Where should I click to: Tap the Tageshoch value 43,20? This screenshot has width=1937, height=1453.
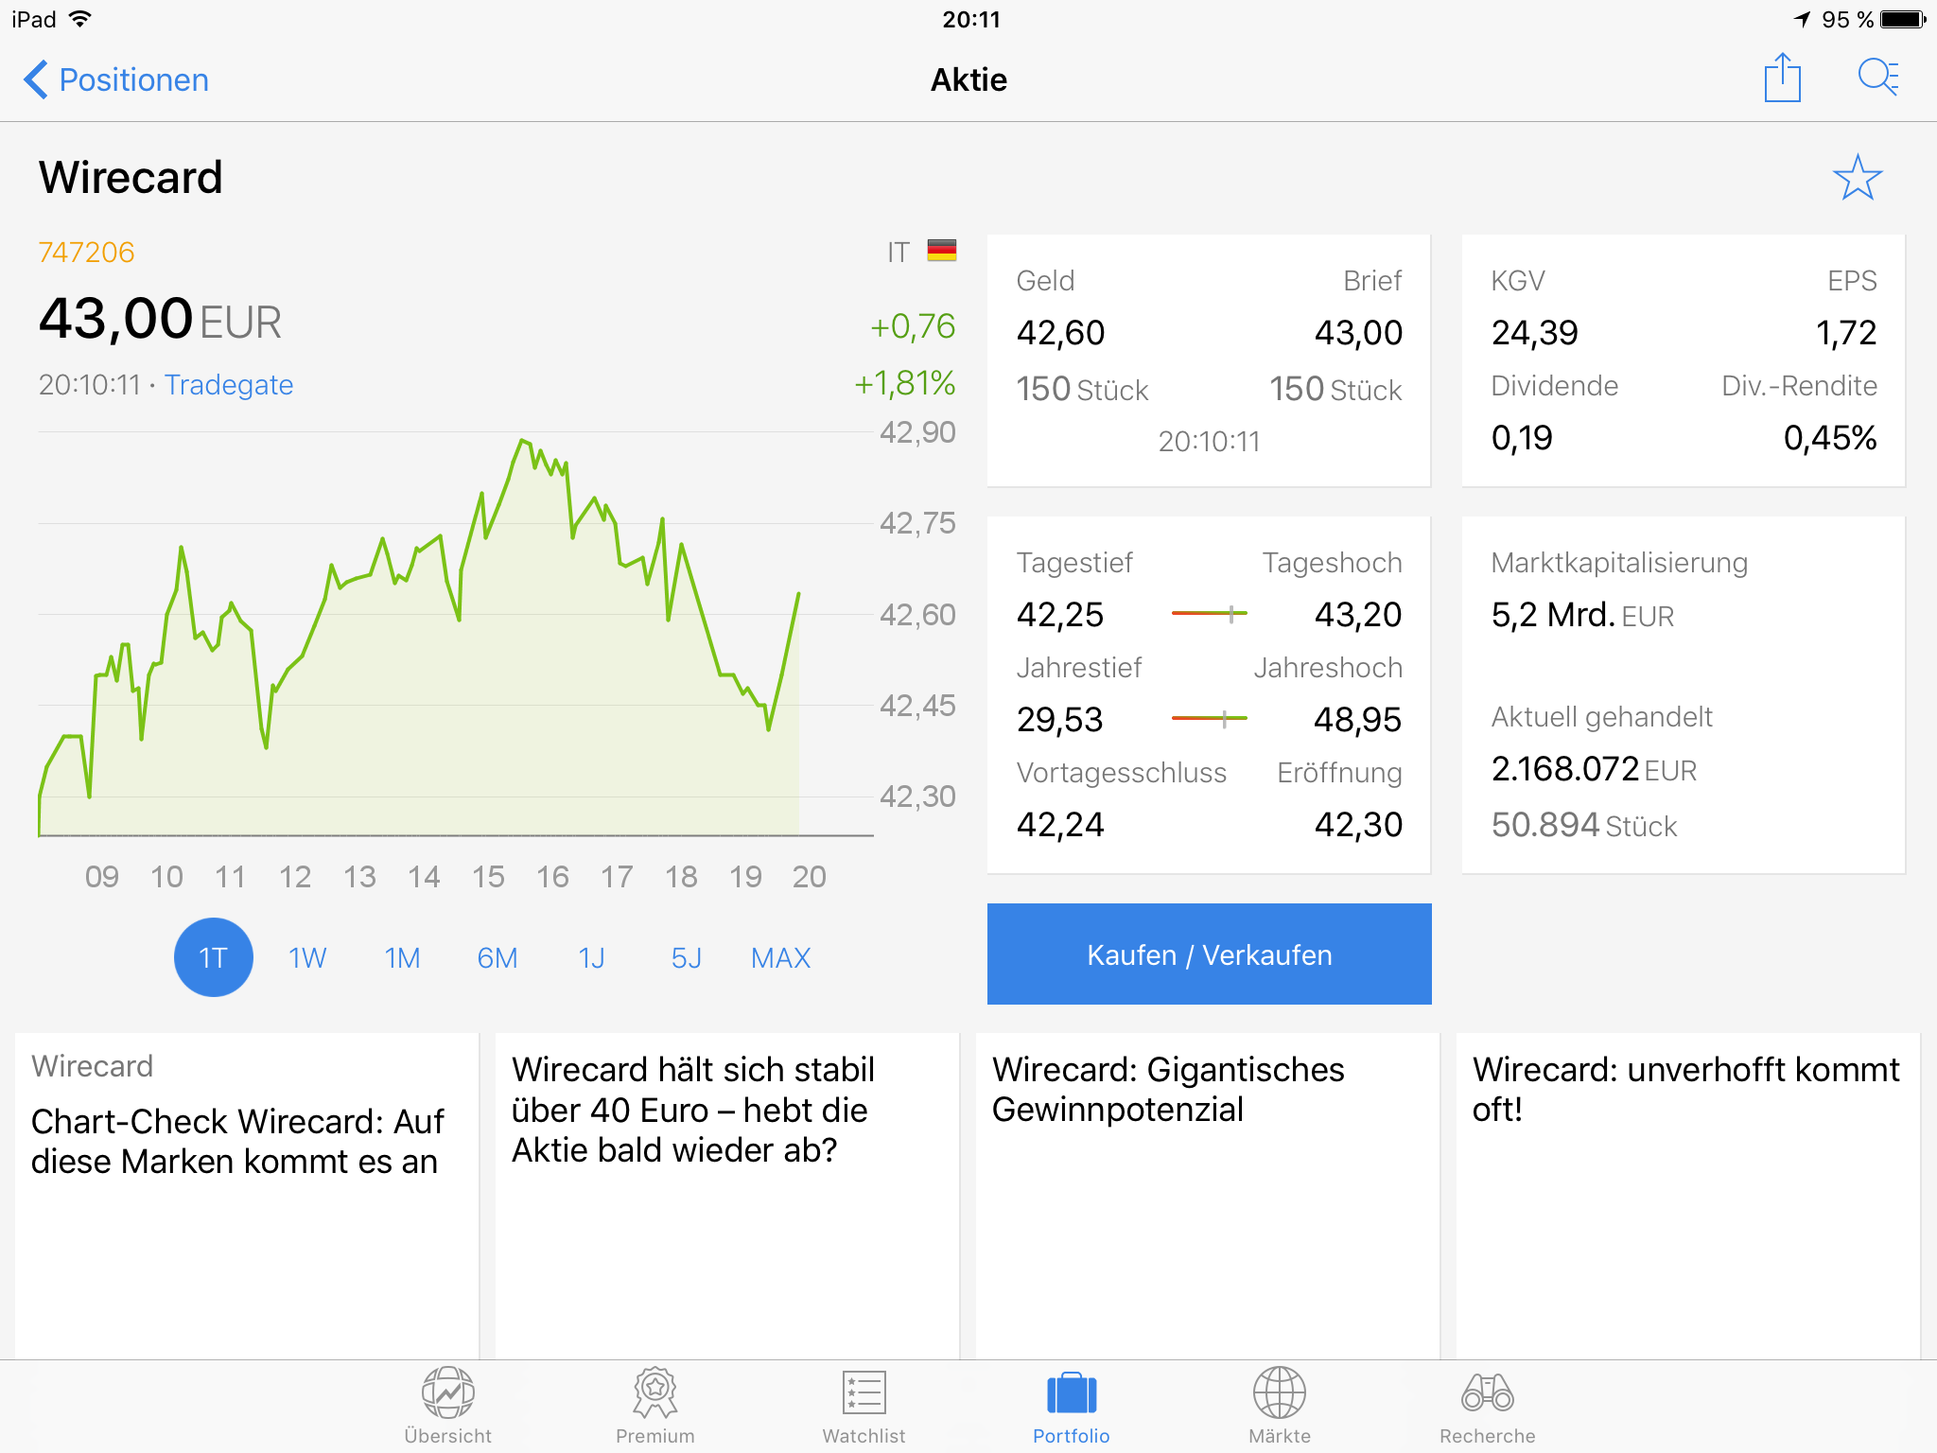click(x=1358, y=615)
